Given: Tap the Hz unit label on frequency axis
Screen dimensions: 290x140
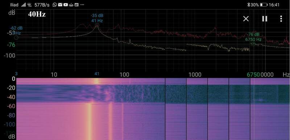Looking at the screenshot, I should pos(286,75).
